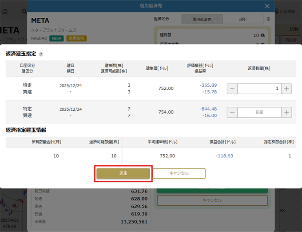Open help icon beside 現引 tab
Screen dimensions: 302x232
268,20
